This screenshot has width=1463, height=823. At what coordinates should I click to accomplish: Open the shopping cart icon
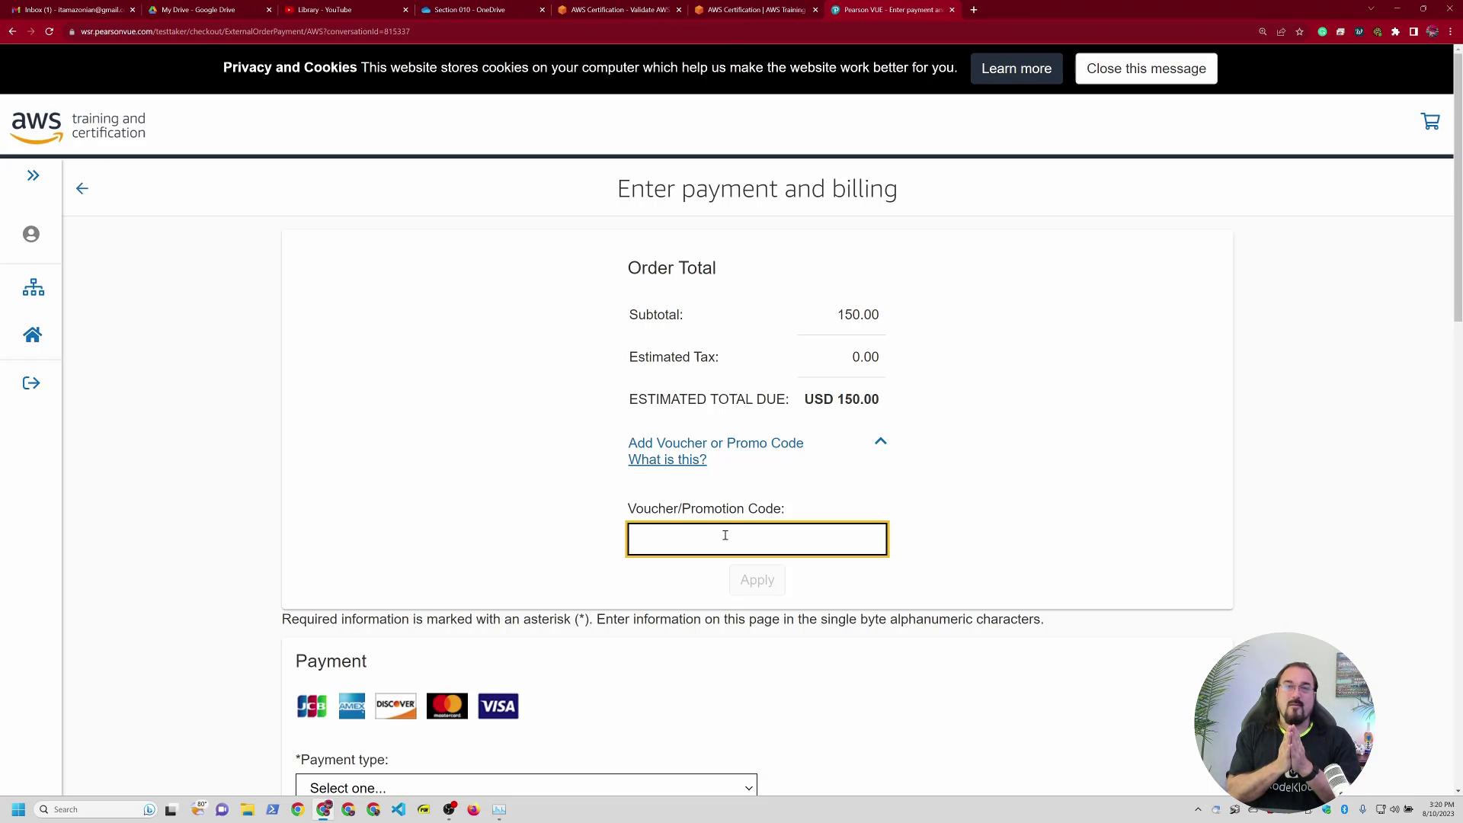(1429, 122)
